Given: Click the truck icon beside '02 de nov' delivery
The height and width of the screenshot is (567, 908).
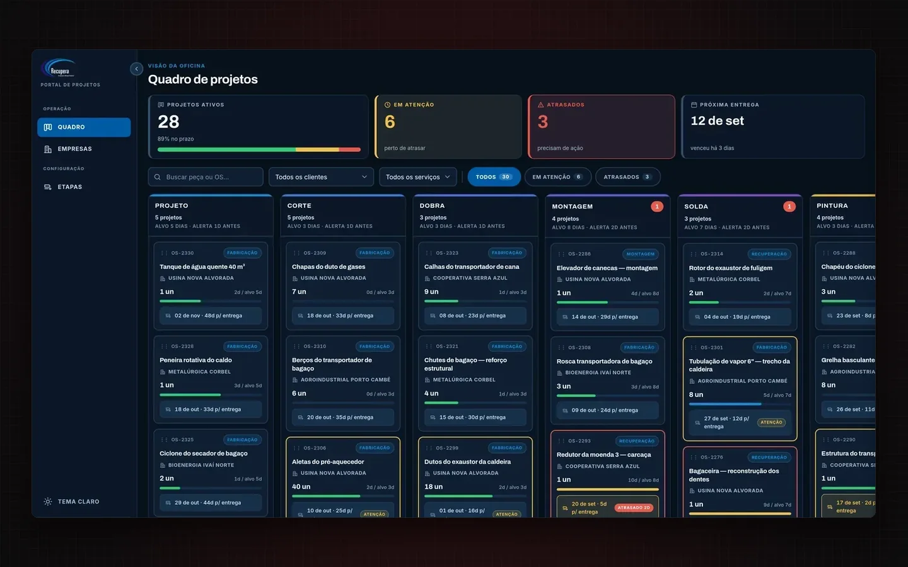Looking at the screenshot, I should tap(168, 316).
